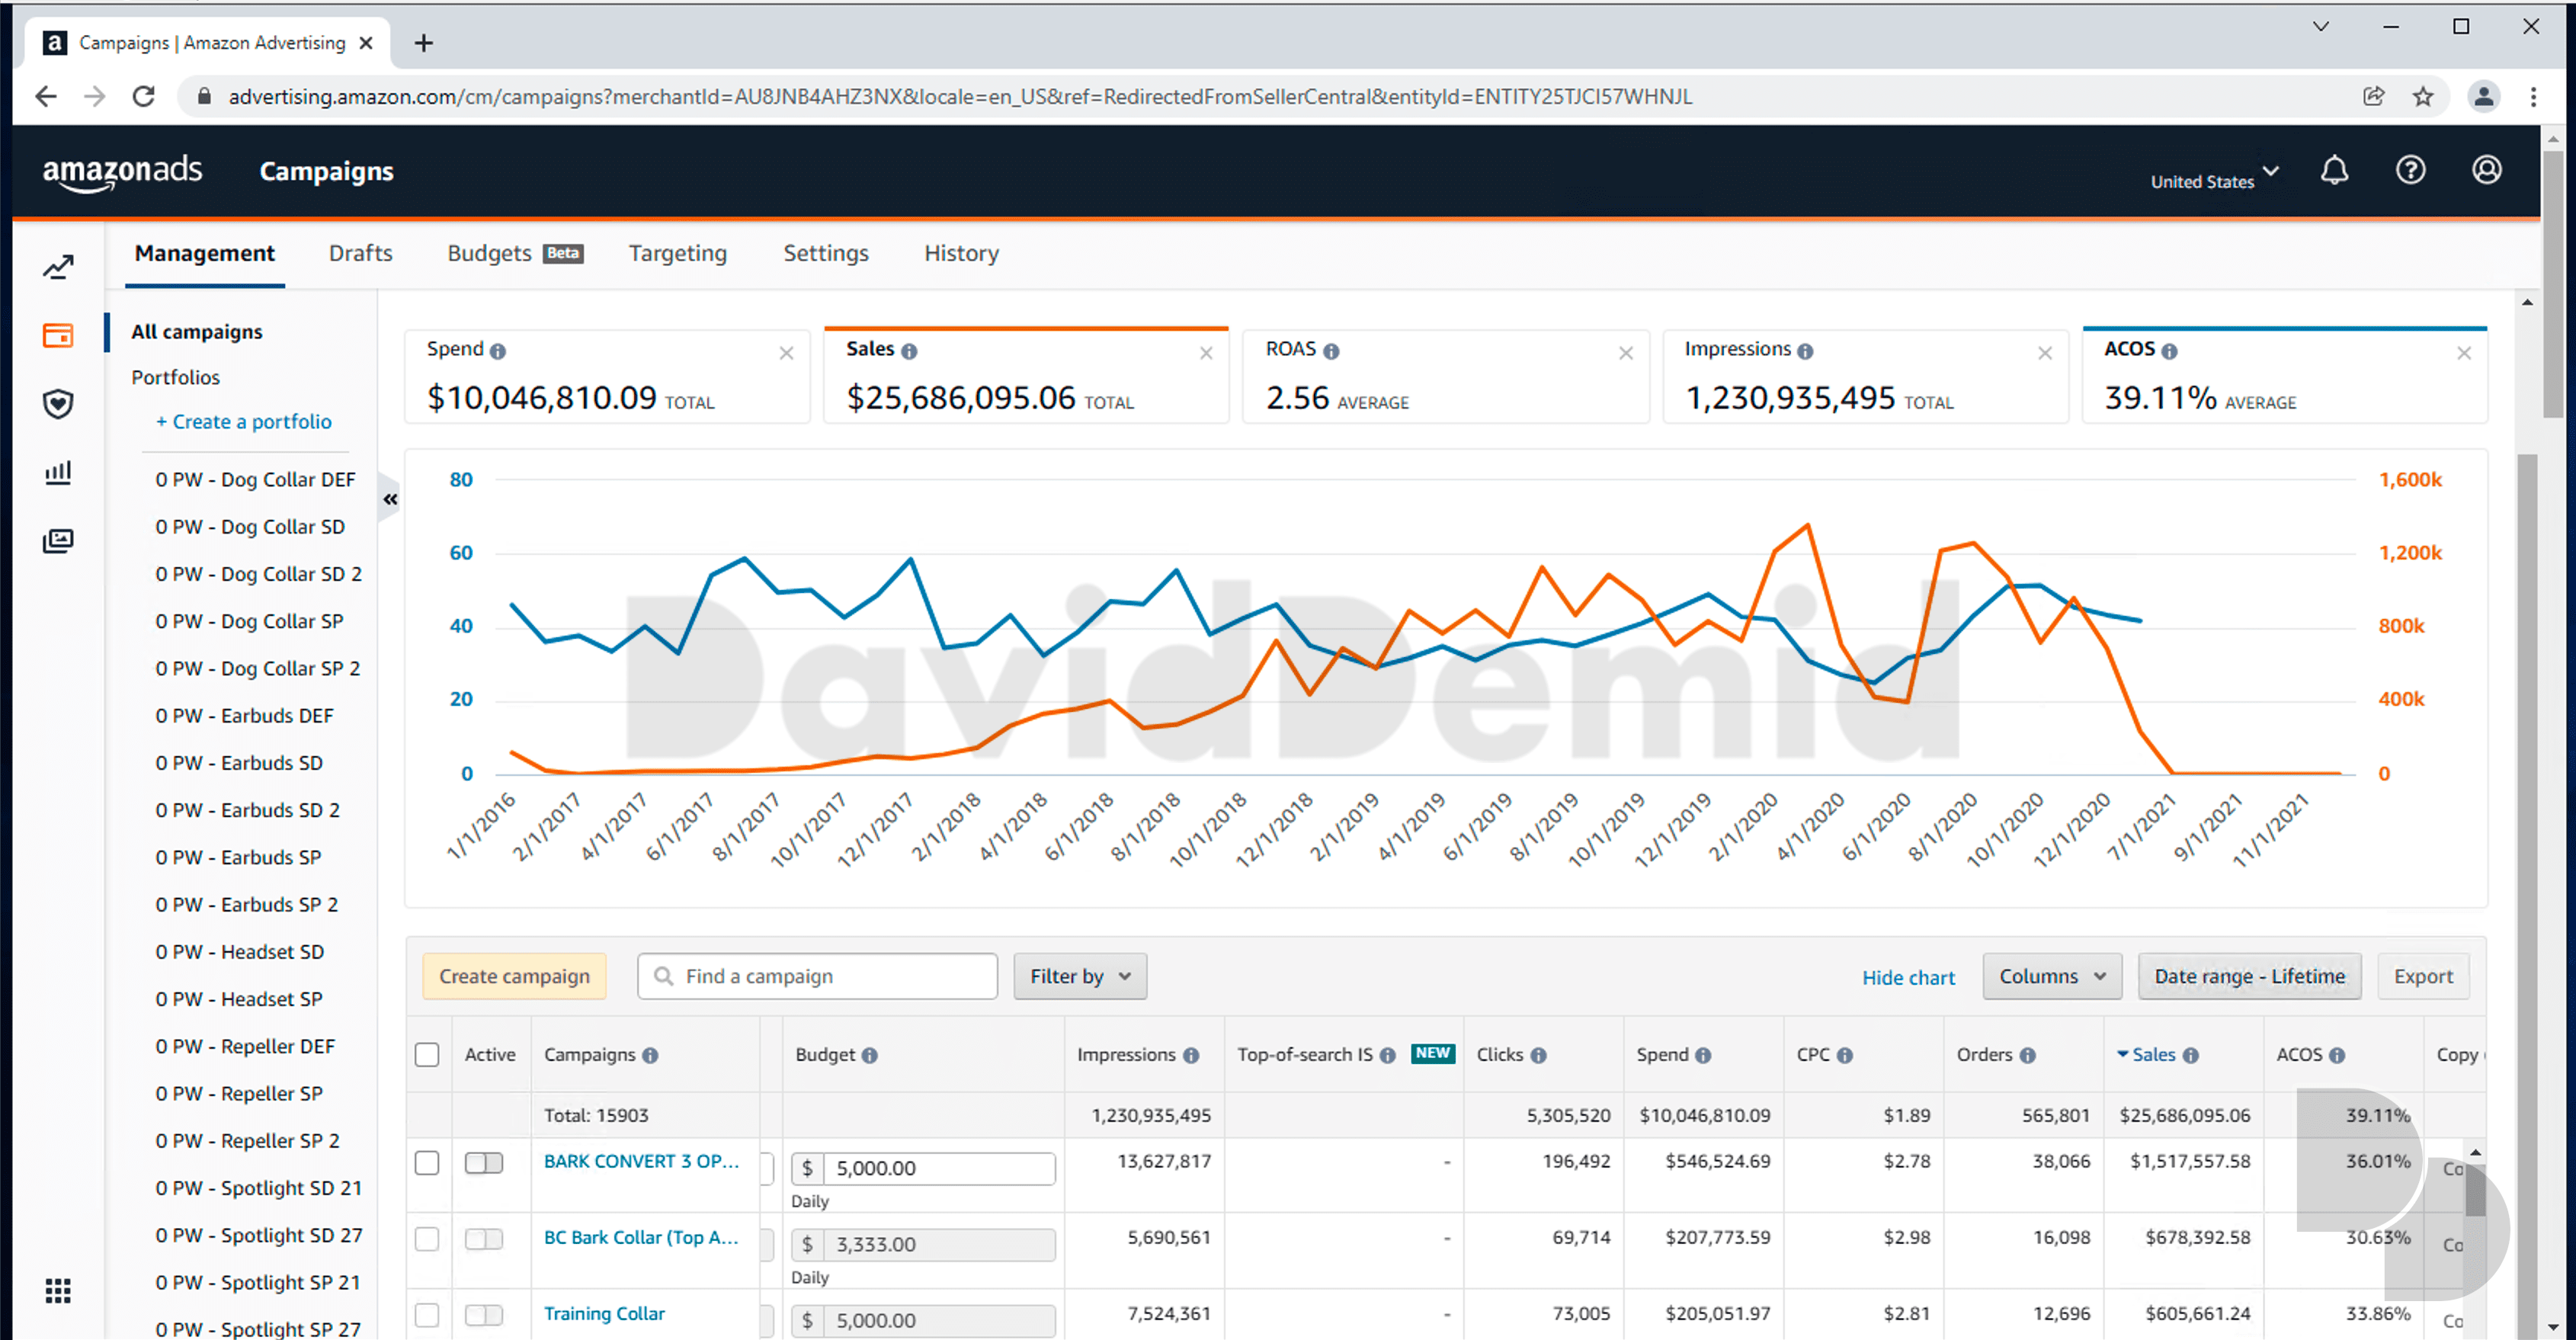Screen dimensions: 2576x1340
Task: Open the 0 PW - Earbuds DEF portfolio
Action: tap(244, 716)
